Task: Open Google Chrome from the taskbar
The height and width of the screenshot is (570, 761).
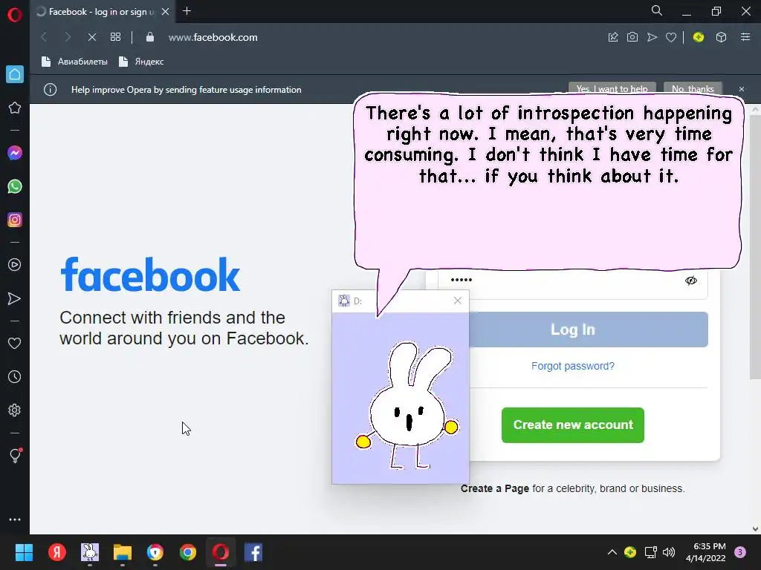Action: (x=188, y=552)
